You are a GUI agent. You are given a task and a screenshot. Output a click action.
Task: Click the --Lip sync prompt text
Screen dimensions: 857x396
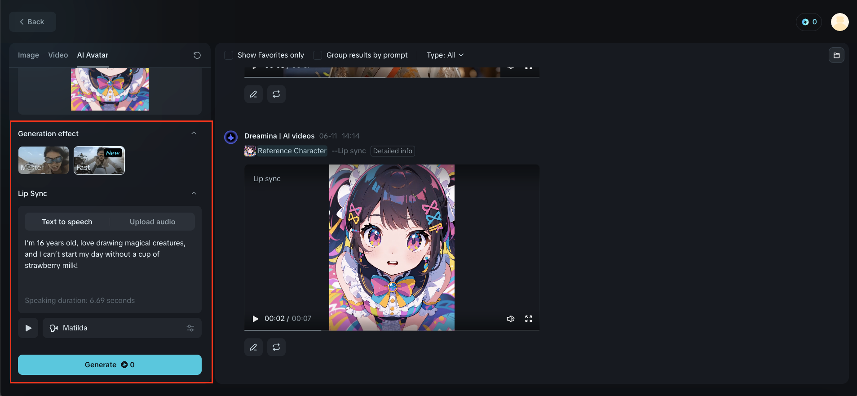(349, 151)
